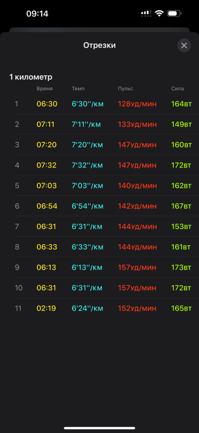This screenshot has width=199, height=433.
Task: Select split 9 pace 6'13''/км
Action: click(87, 267)
